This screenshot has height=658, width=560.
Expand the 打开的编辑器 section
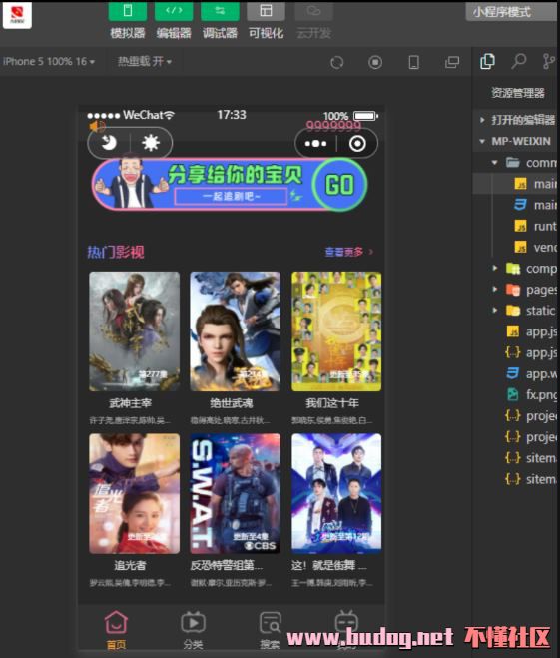tap(516, 120)
